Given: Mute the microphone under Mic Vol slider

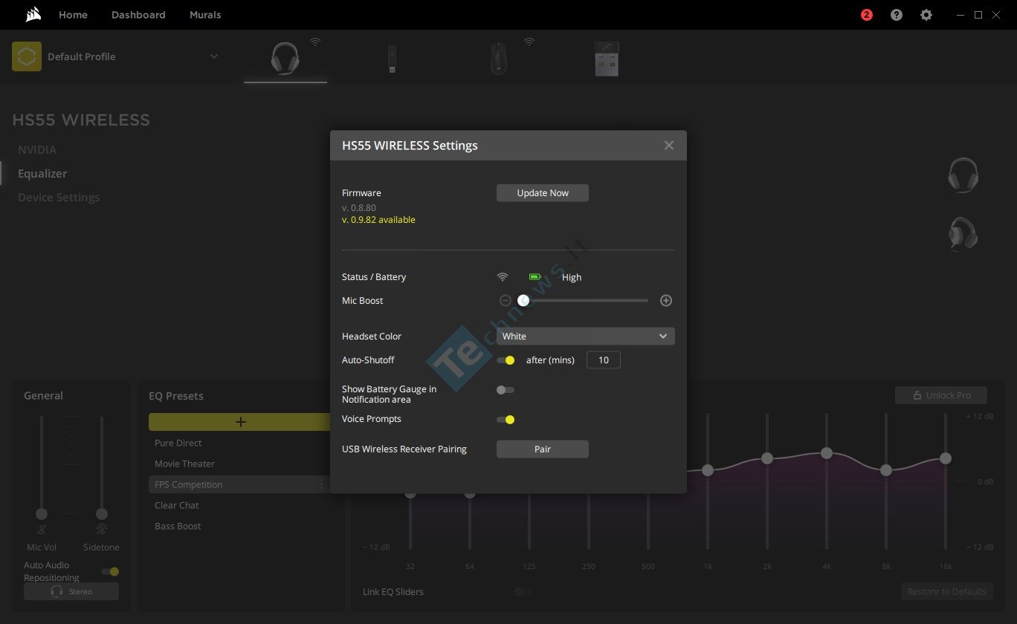Looking at the screenshot, I should click(x=42, y=529).
